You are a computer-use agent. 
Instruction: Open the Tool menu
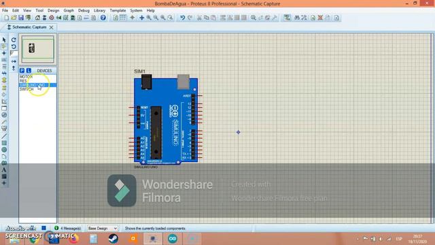pyautogui.click(x=39, y=10)
